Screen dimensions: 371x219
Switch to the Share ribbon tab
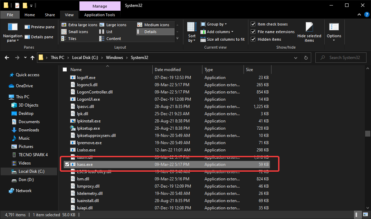(x=50, y=15)
